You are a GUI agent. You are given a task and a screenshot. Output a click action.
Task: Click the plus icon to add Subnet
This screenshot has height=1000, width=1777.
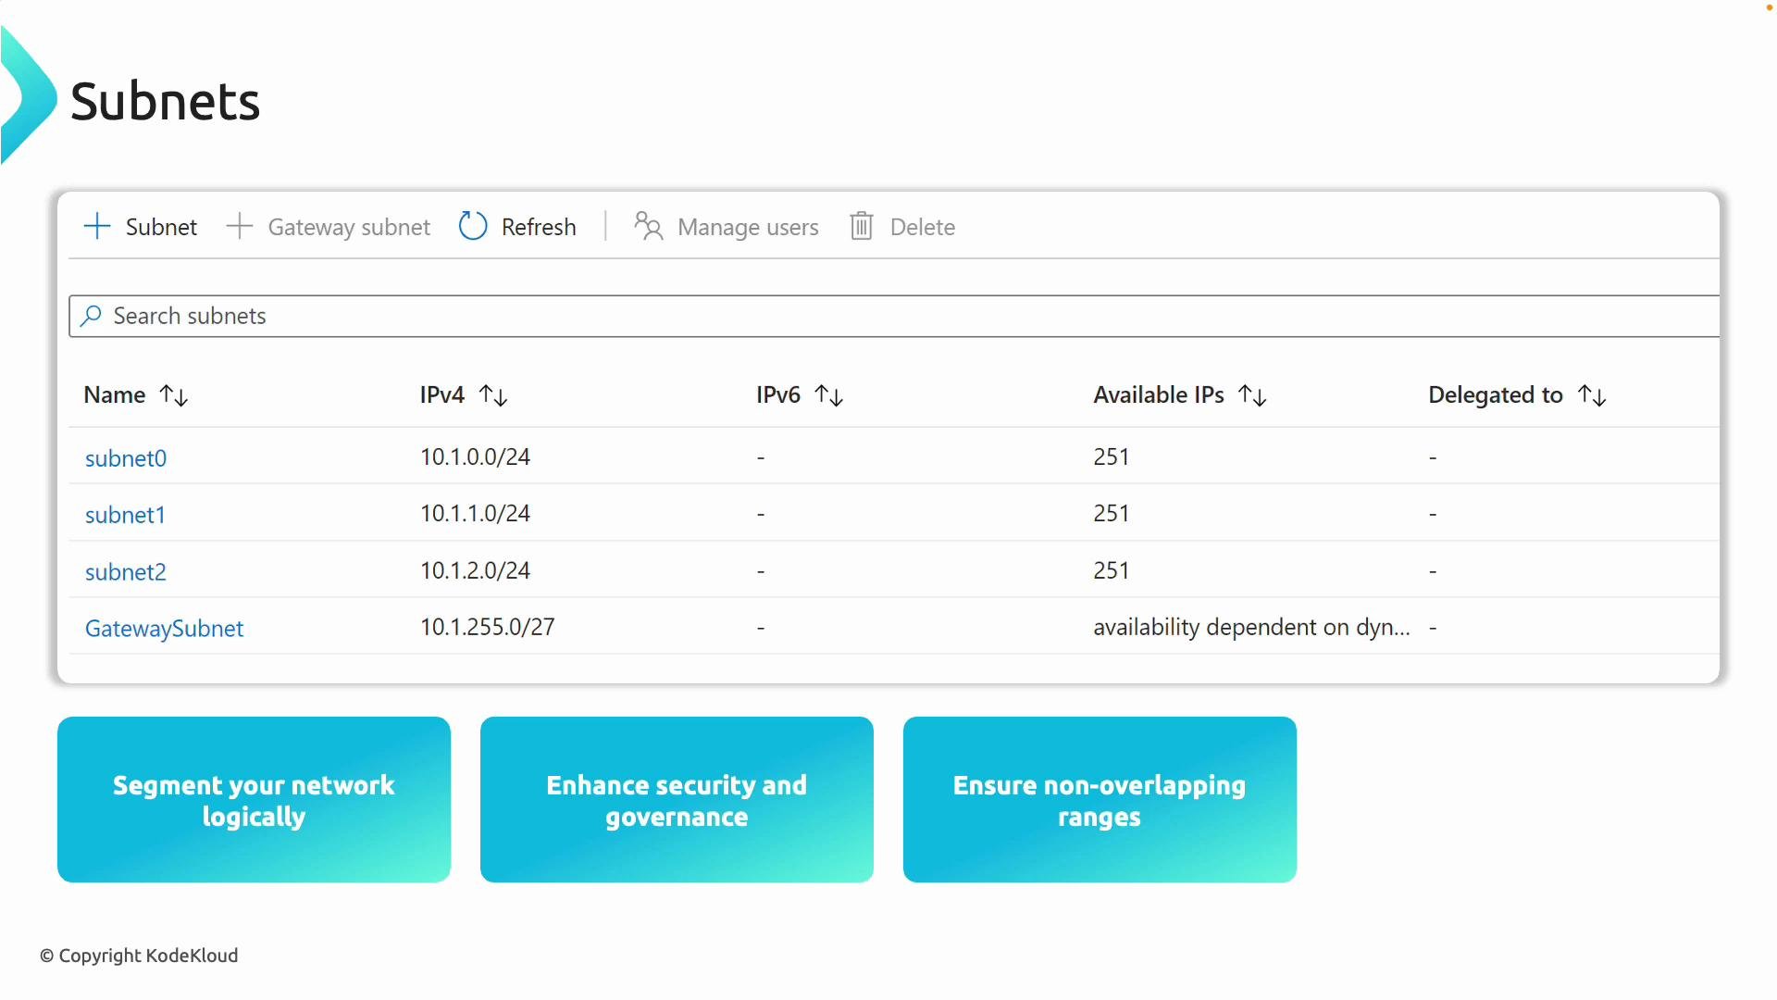point(97,226)
